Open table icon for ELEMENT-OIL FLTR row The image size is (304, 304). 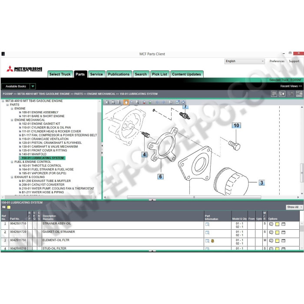pos(283,241)
